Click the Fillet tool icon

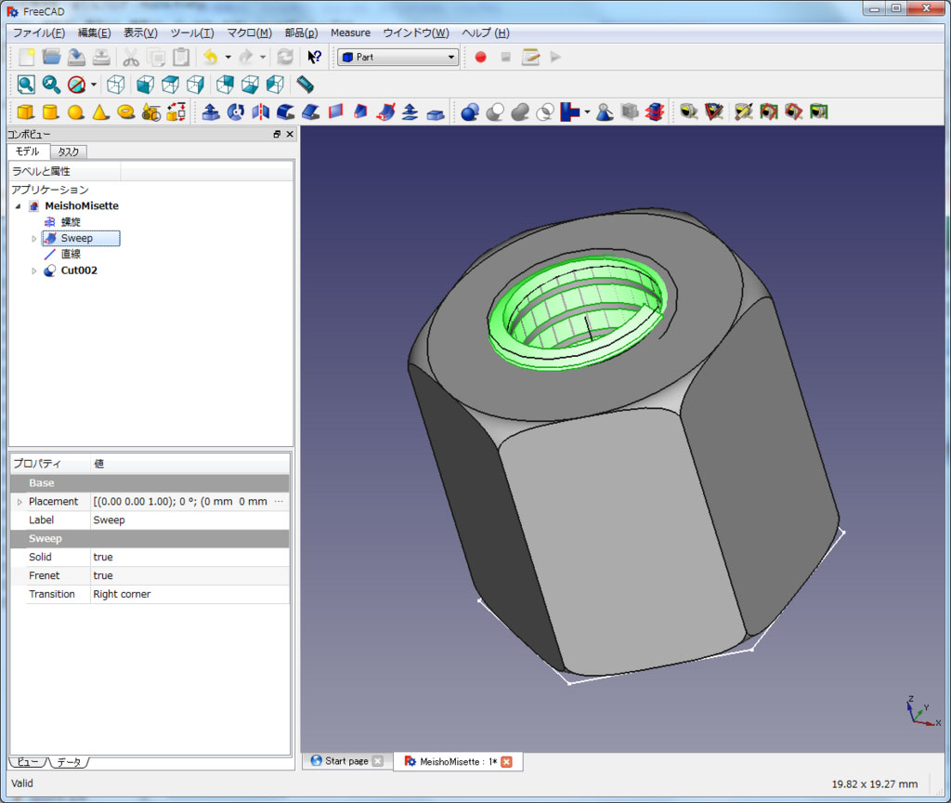pyautogui.click(x=286, y=112)
